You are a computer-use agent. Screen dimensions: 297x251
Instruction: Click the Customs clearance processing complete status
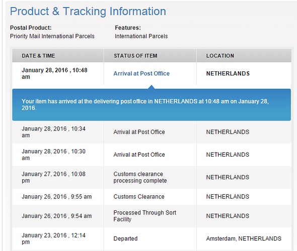tap(140, 177)
